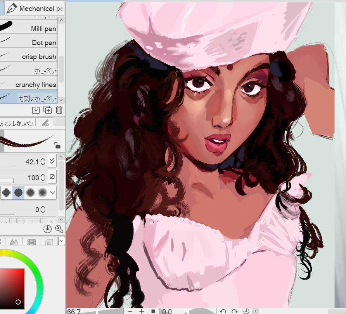Viewport: 346px width, 314px height.
Task: Choose the crisp brush
Action: [29, 55]
